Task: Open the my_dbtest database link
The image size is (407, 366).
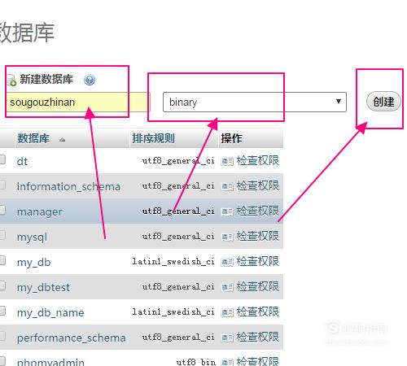Action: pyautogui.click(x=43, y=287)
